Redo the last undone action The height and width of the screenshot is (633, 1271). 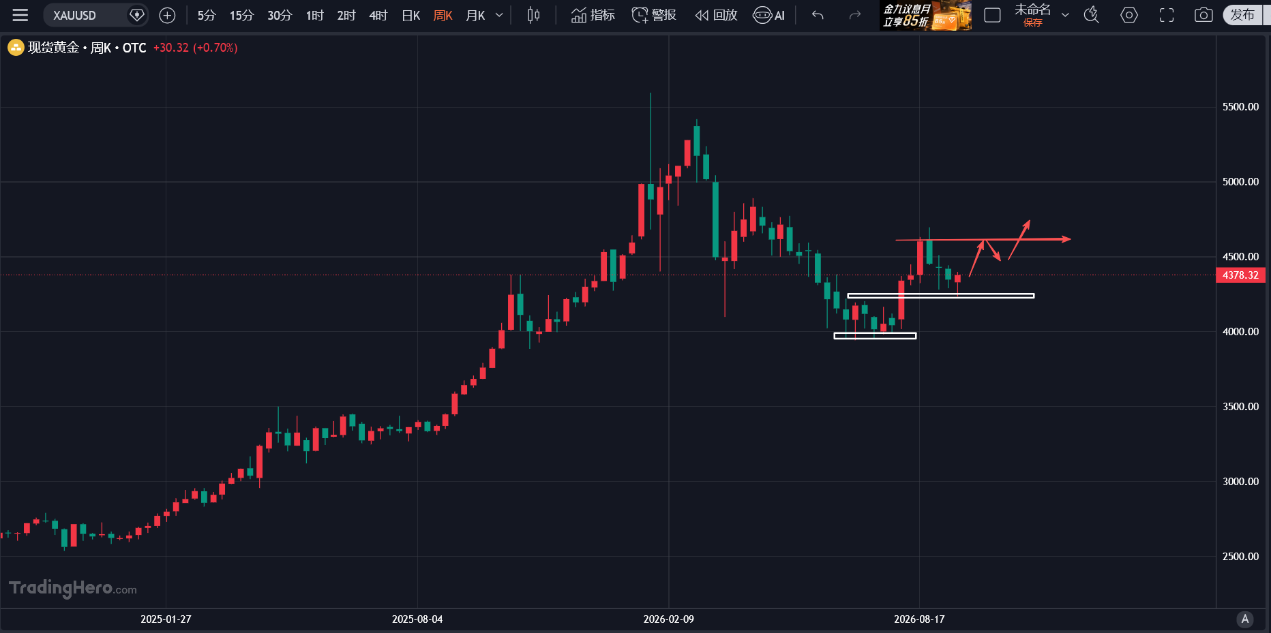tap(855, 15)
